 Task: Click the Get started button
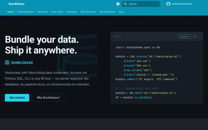(x=17, y=97)
